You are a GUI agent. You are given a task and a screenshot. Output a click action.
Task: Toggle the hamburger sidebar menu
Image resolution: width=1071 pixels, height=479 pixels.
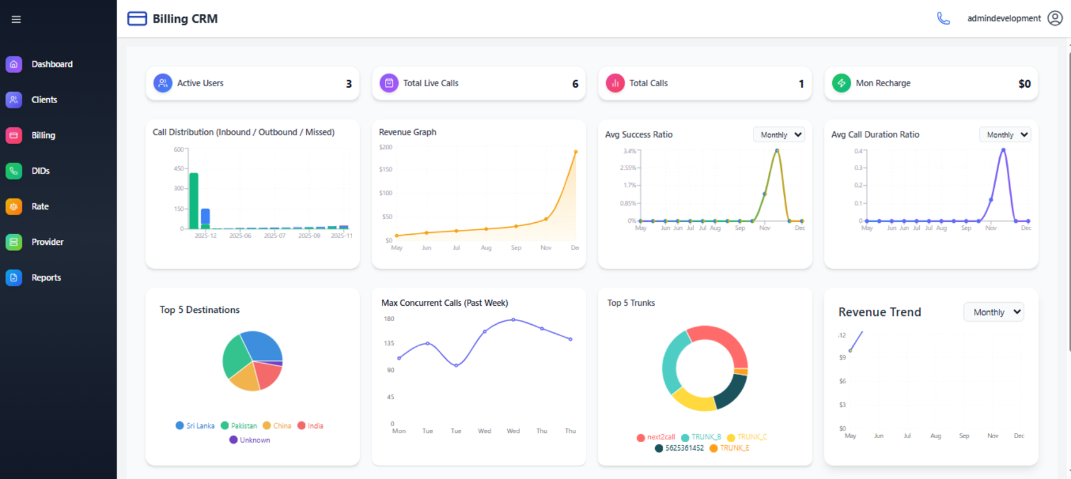pyautogui.click(x=16, y=20)
